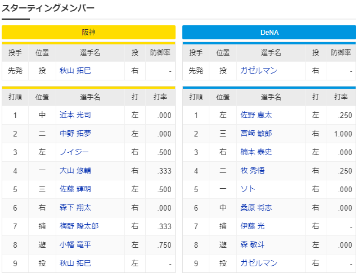This screenshot has height=273, width=359.
Task: Click batting average 1.000 for 宮﨑 敏郎
Action: (x=343, y=134)
